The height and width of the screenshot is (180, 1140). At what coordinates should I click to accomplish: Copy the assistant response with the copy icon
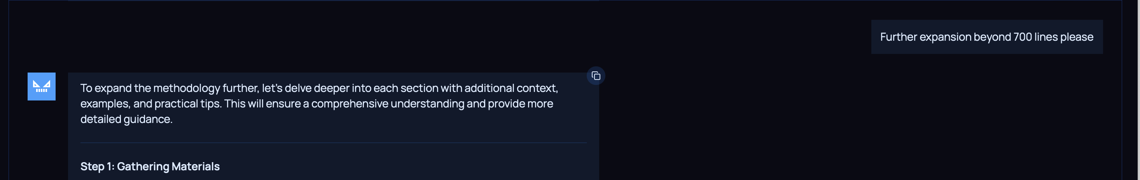tap(596, 76)
